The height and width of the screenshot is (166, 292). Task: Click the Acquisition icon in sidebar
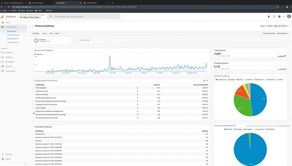(x=3, y=62)
